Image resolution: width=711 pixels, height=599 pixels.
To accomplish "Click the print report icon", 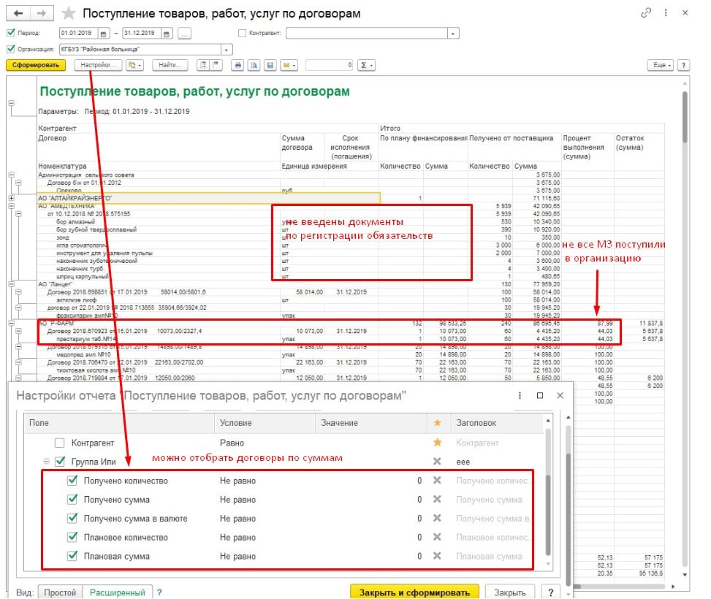I will (237, 65).
